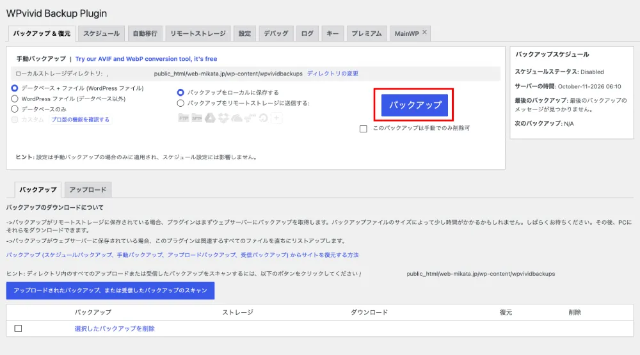Click the バックアップスケジュール heading

point(552,54)
